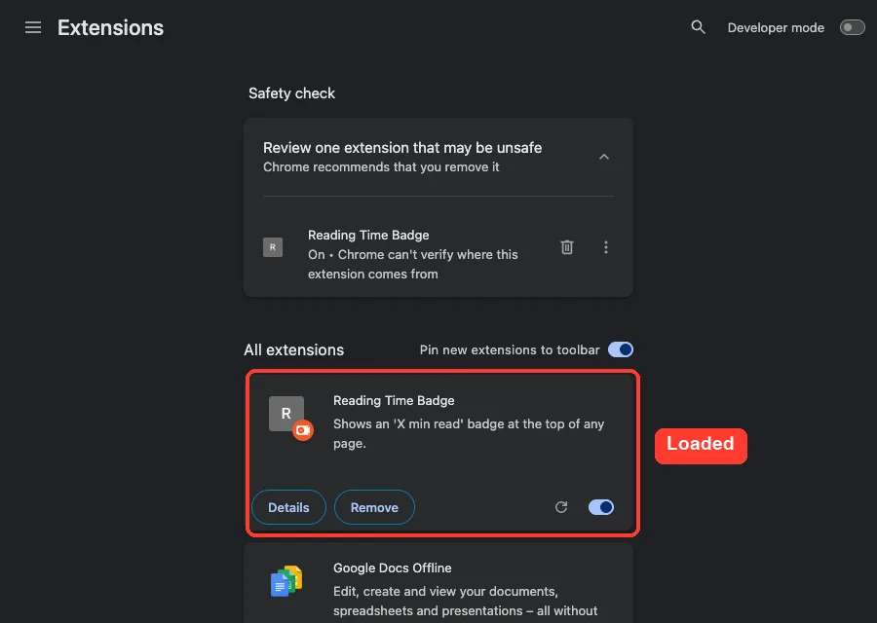This screenshot has width=877, height=623.
Task: Enable the Developer mode switch
Action: tap(852, 27)
